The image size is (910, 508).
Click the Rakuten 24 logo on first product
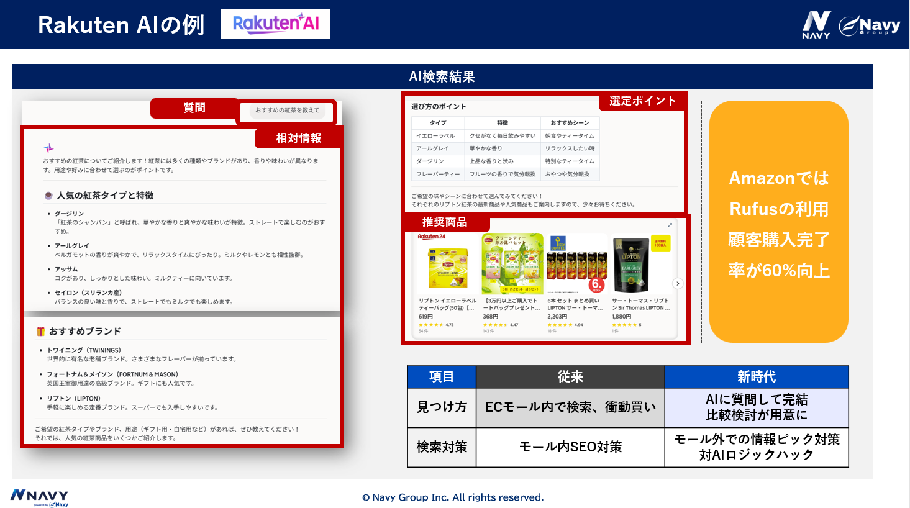431,237
